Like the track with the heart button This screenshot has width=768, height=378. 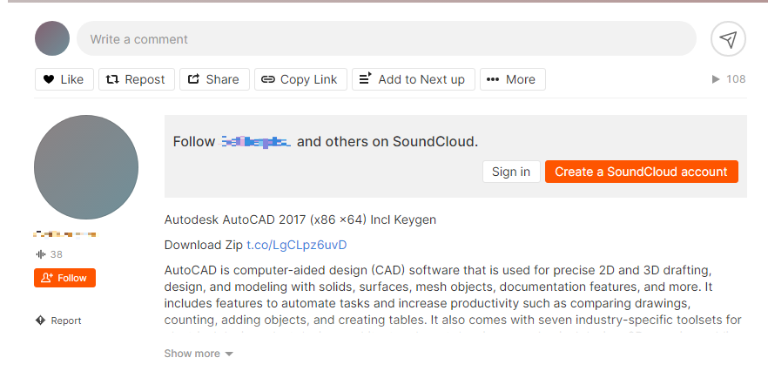click(x=64, y=79)
